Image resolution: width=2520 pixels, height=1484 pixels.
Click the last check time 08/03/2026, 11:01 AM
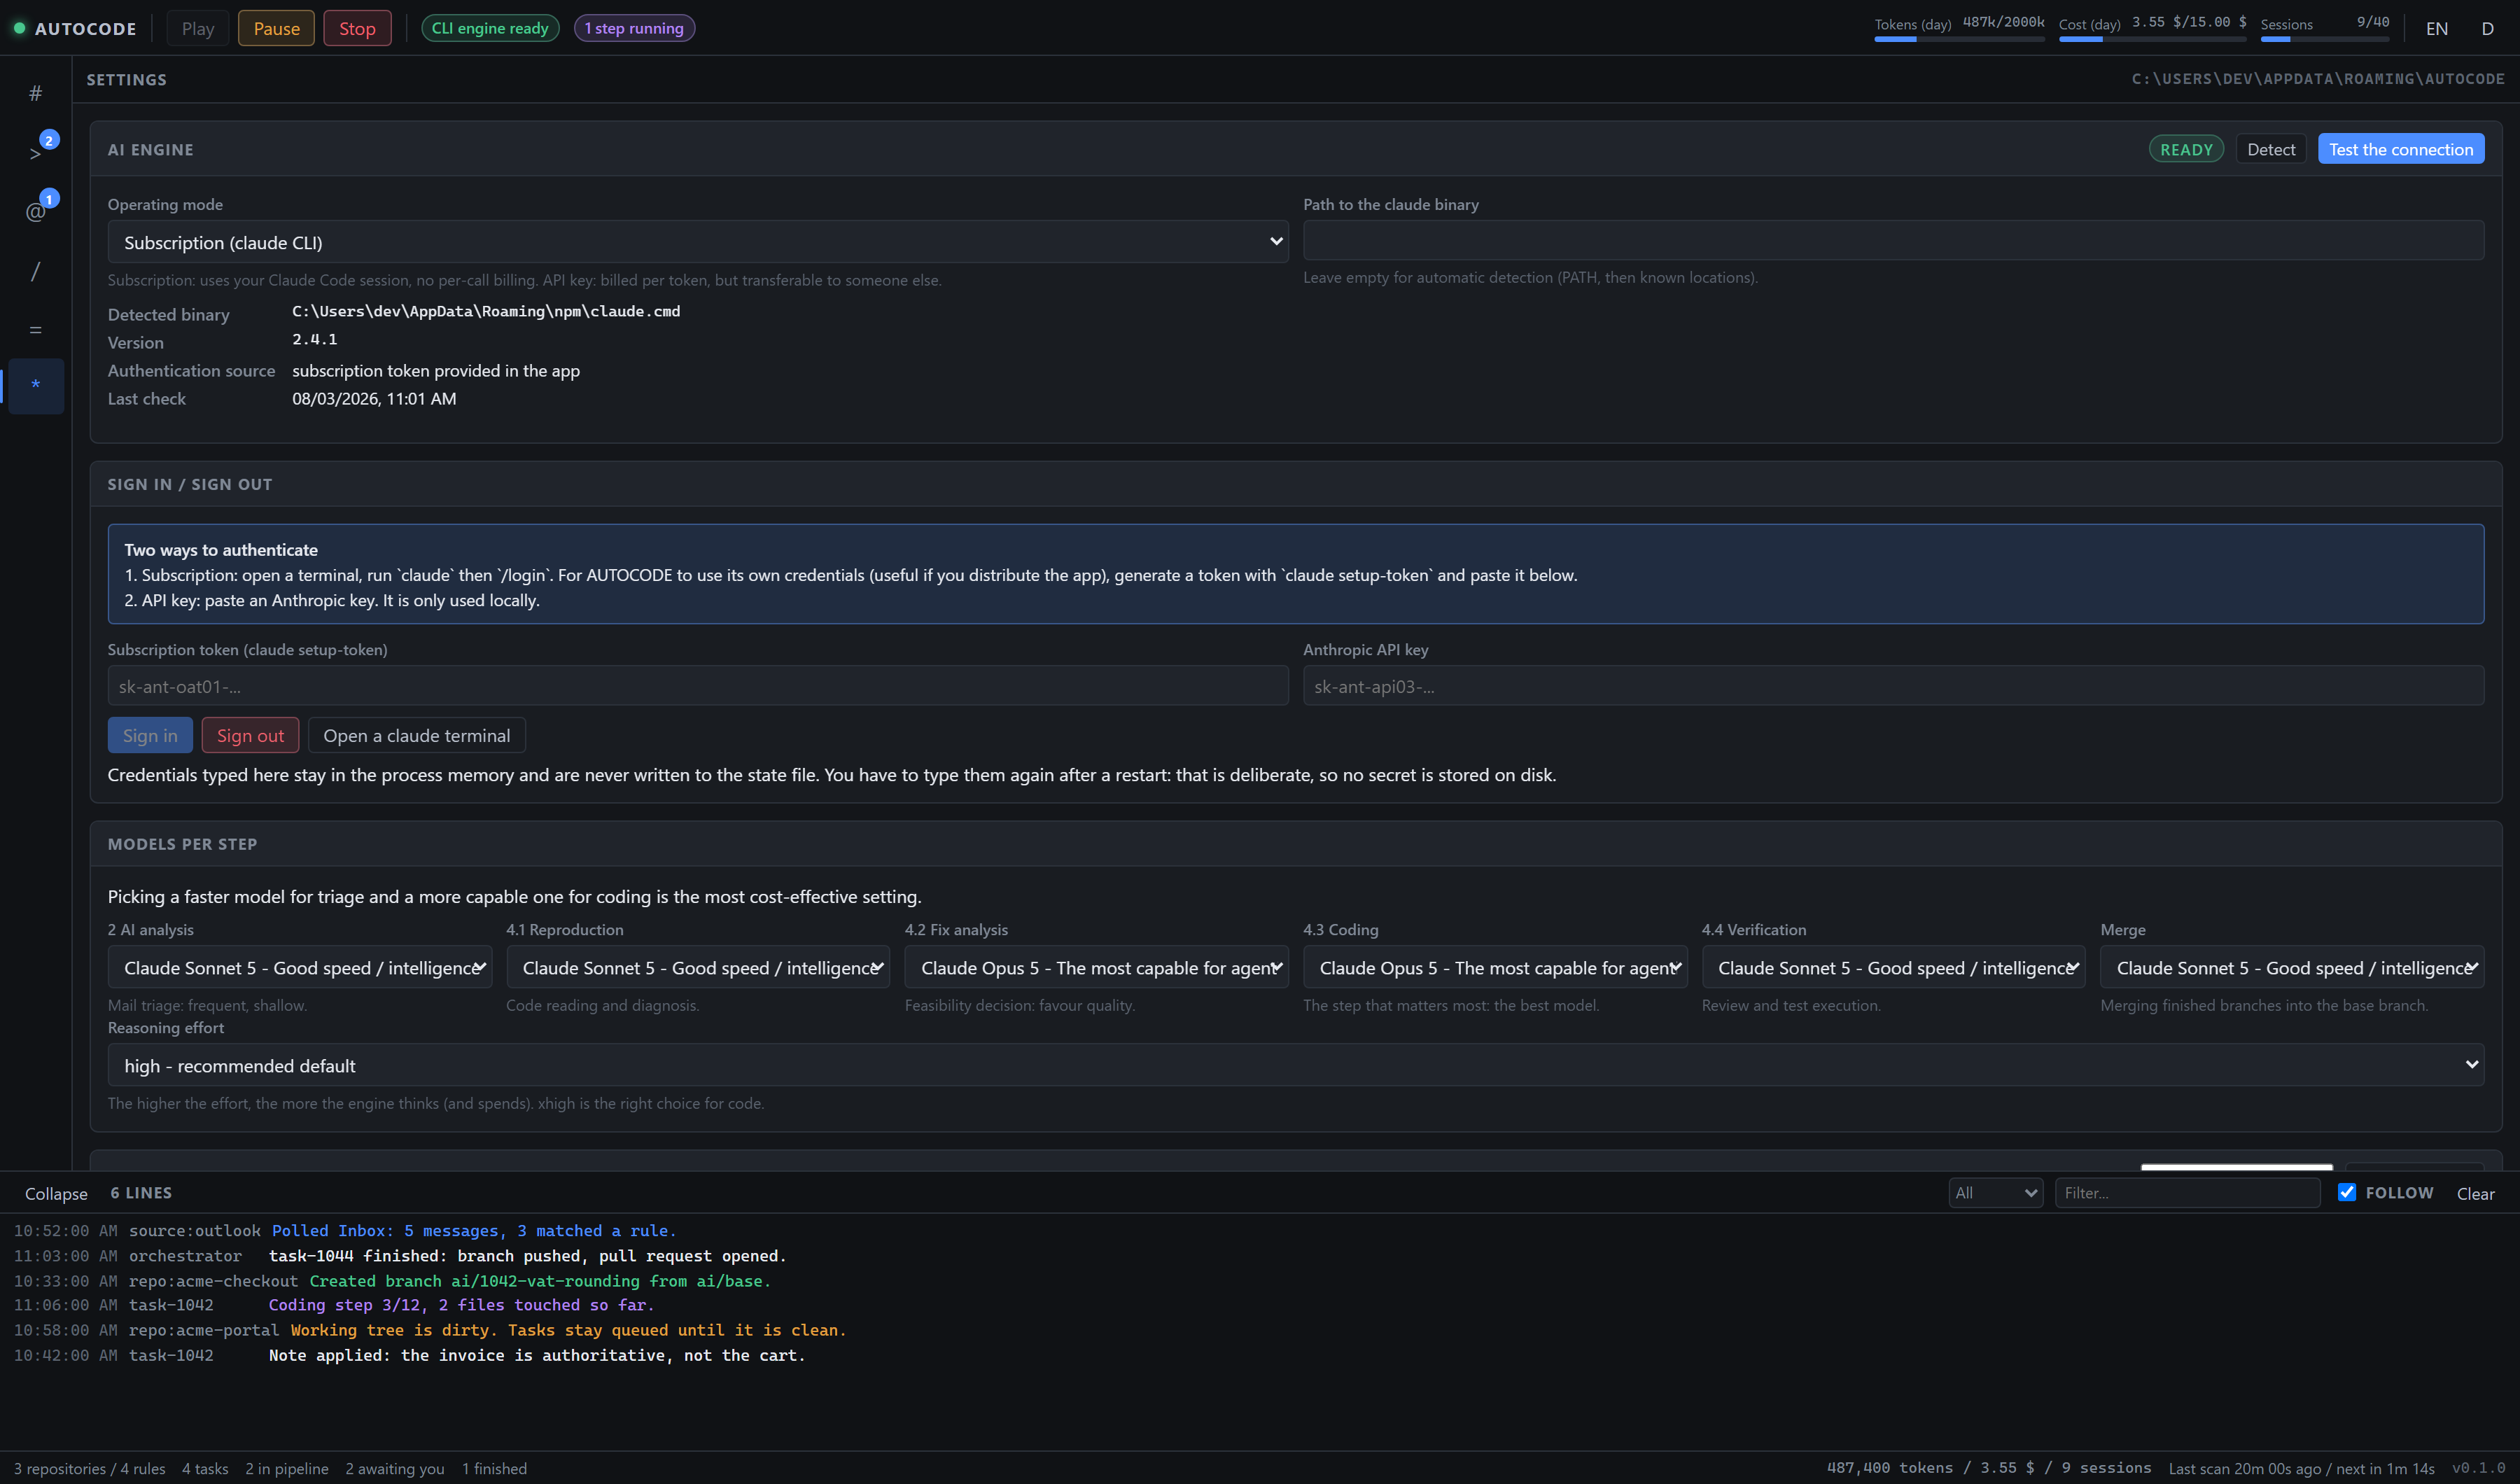click(x=374, y=398)
